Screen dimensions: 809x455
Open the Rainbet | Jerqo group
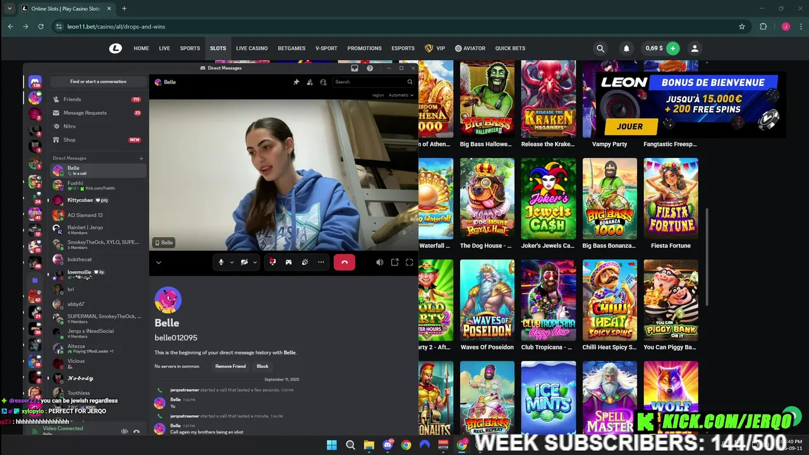pos(98,229)
